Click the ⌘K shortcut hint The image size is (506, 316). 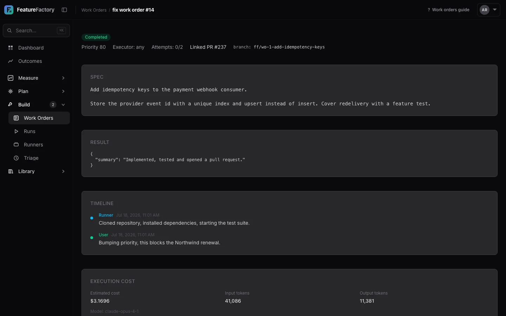coord(61,31)
